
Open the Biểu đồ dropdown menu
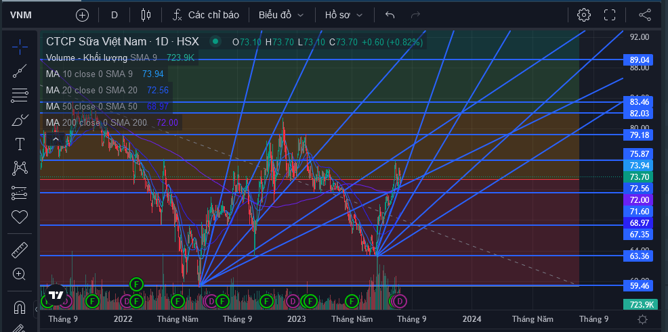point(282,16)
